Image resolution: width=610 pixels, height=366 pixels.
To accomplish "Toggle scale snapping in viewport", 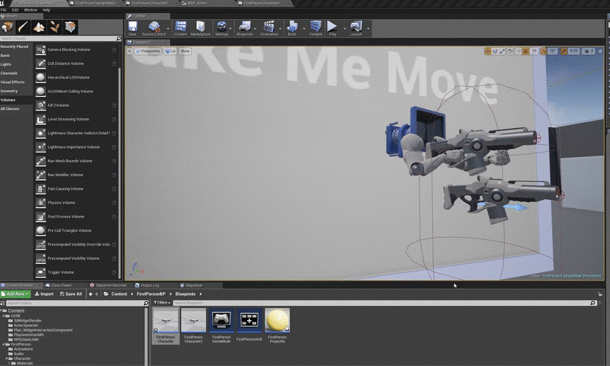I will (564, 51).
